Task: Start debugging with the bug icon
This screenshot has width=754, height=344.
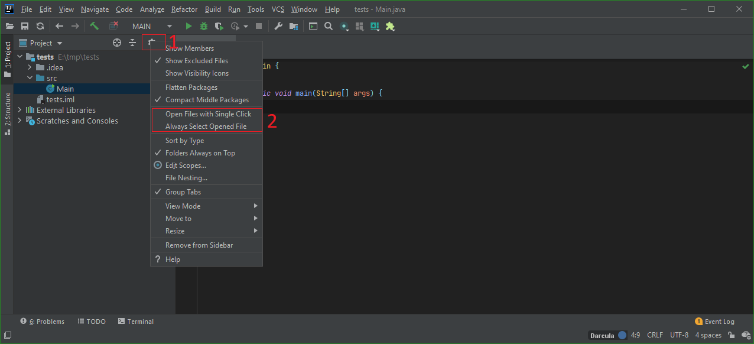Action: pyautogui.click(x=203, y=26)
